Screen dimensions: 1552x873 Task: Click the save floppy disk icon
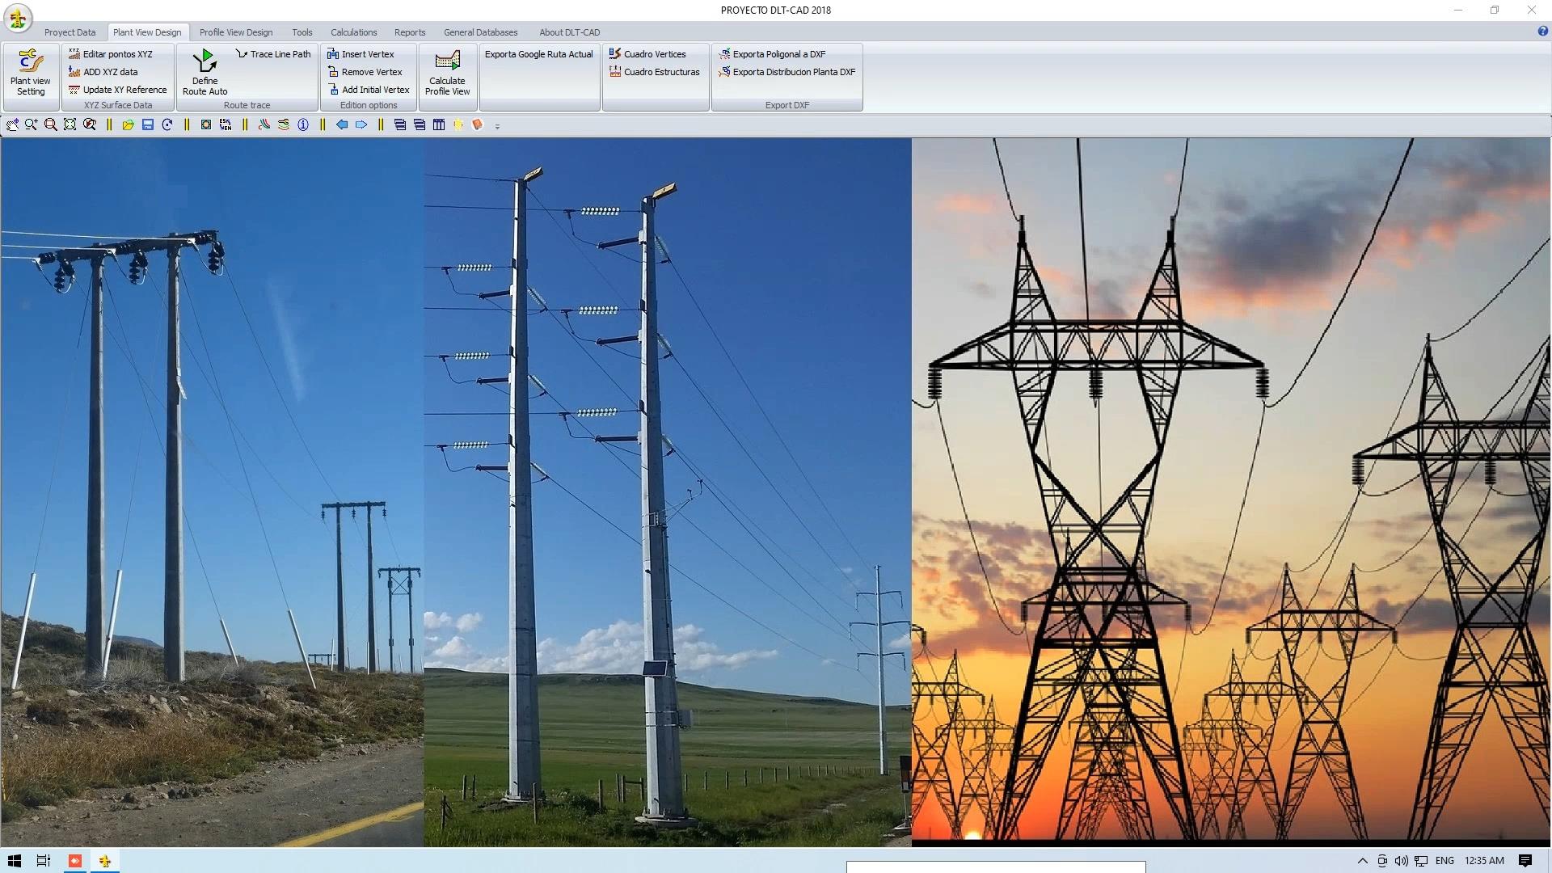(147, 124)
